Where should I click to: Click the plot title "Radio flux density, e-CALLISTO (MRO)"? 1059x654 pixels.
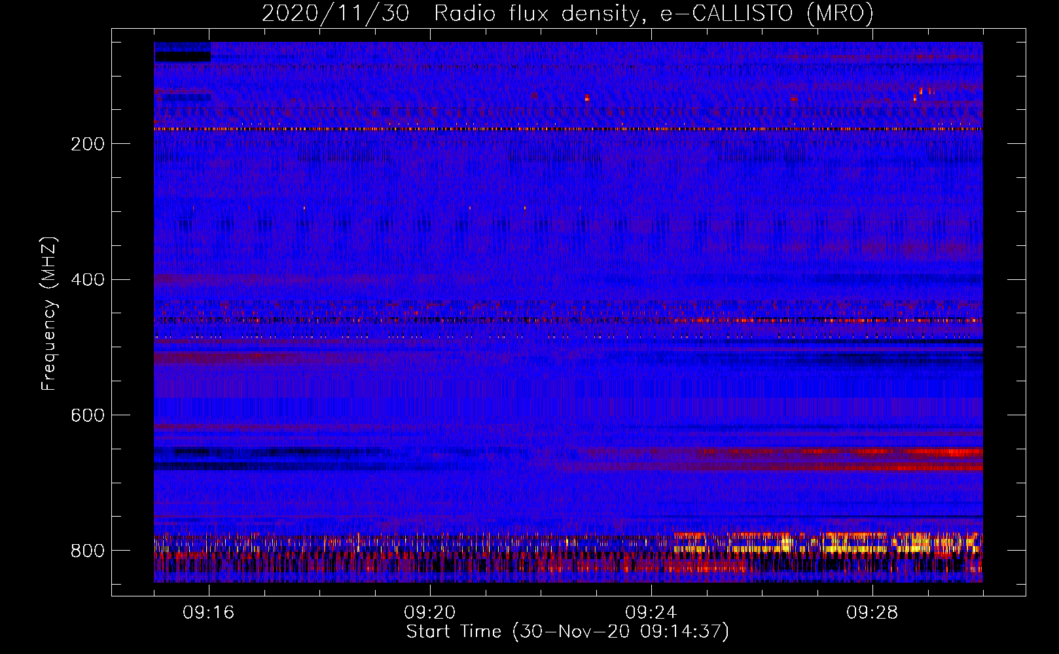654,14
